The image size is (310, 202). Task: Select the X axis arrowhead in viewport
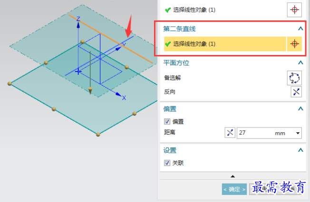click(118, 94)
